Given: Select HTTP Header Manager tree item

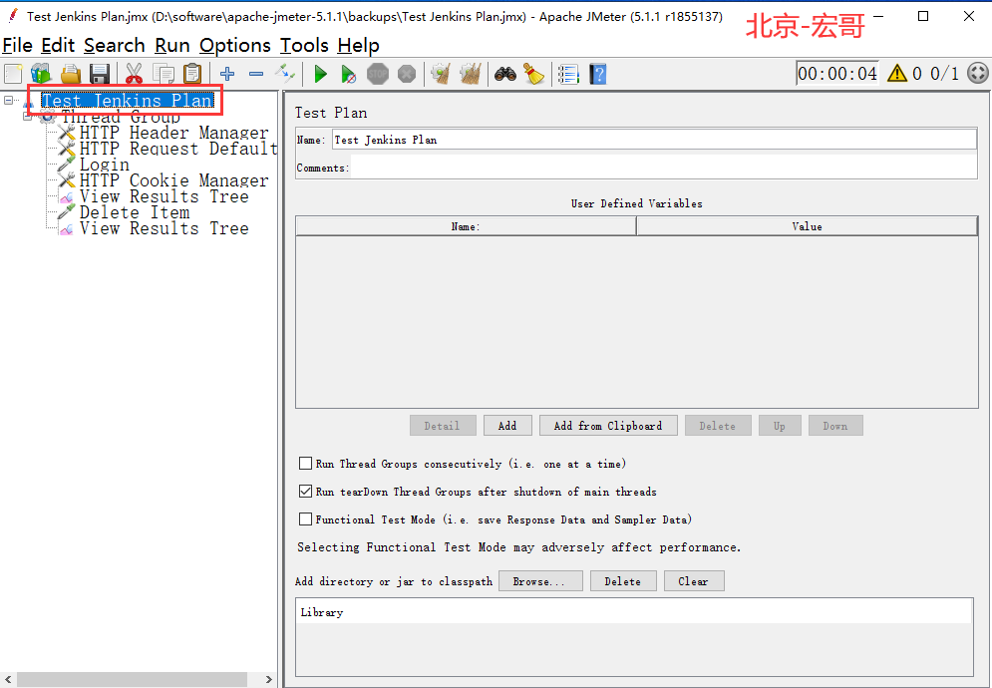Looking at the screenshot, I should point(174,133).
